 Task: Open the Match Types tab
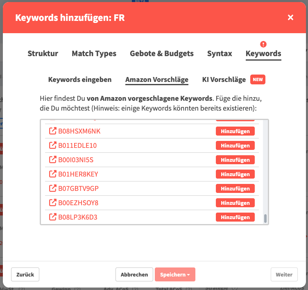pyautogui.click(x=94, y=53)
